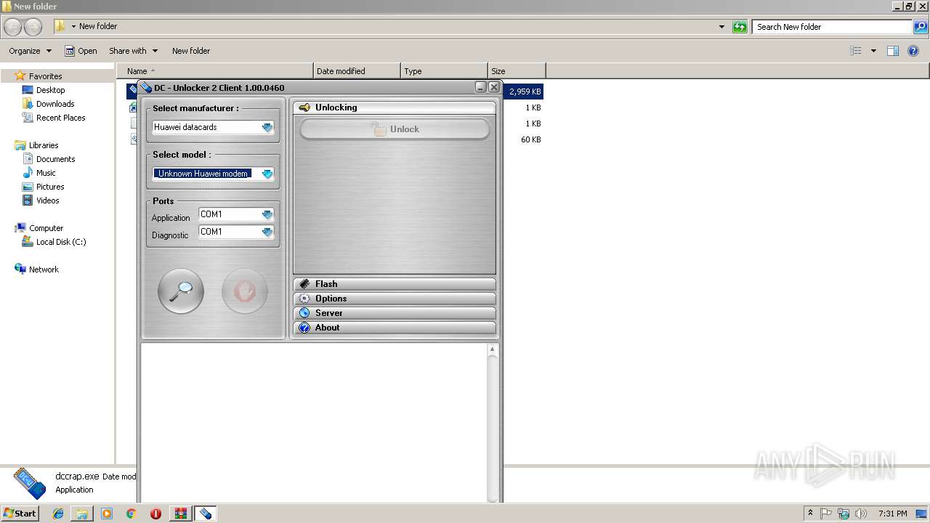
Task: Click the log scrollbar up arrow
Action: (x=493, y=349)
